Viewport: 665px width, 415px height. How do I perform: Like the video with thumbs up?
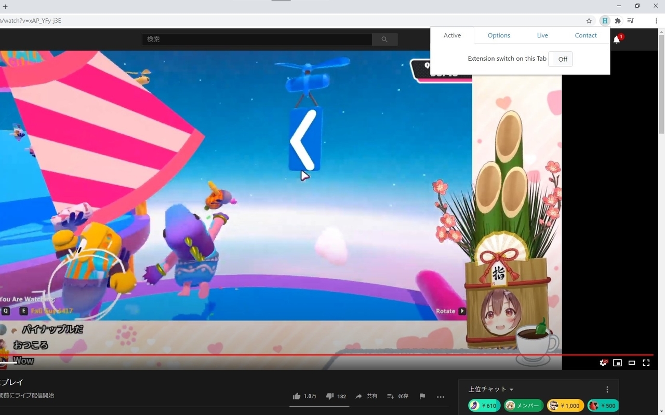click(x=304, y=396)
